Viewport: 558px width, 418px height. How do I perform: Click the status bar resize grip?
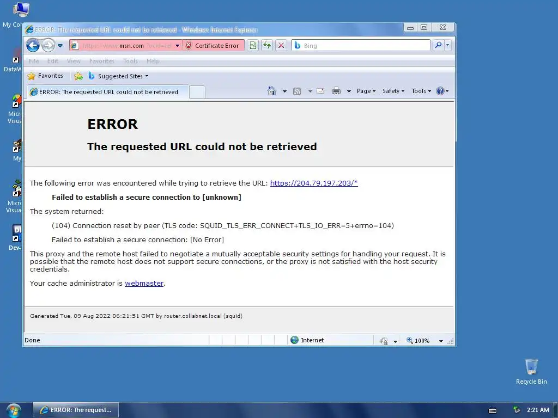pos(451,341)
